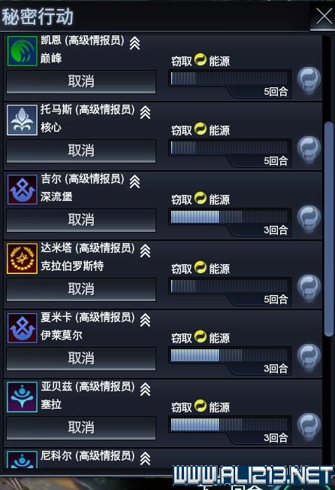Cancel 托马斯's operation in 核心
The width and height of the screenshot is (335, 490).
coord(81,151)
